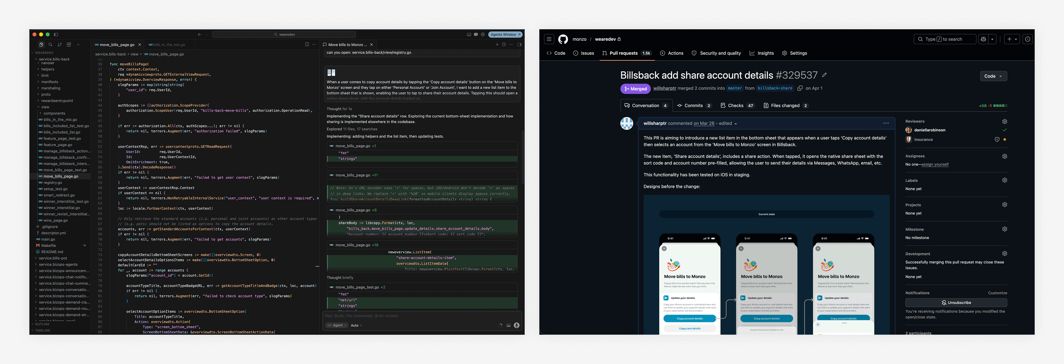1064x364 pixels.
Task: Click the back navigation arrow in the editor
Action: pyautogui.click(x=200, y=35)
